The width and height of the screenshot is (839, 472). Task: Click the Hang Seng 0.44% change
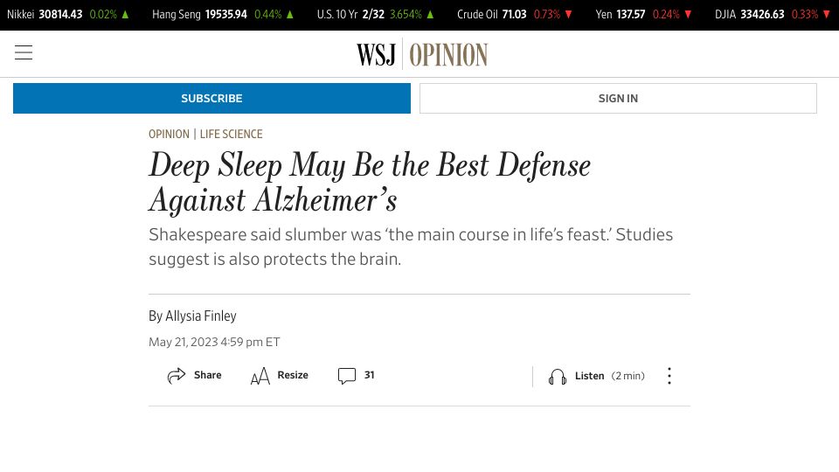point(268,15)
